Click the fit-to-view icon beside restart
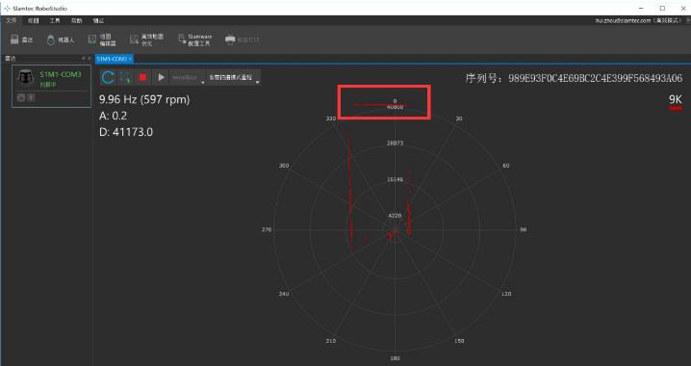This screenshot has width=691, height=366. click(126, 78)
